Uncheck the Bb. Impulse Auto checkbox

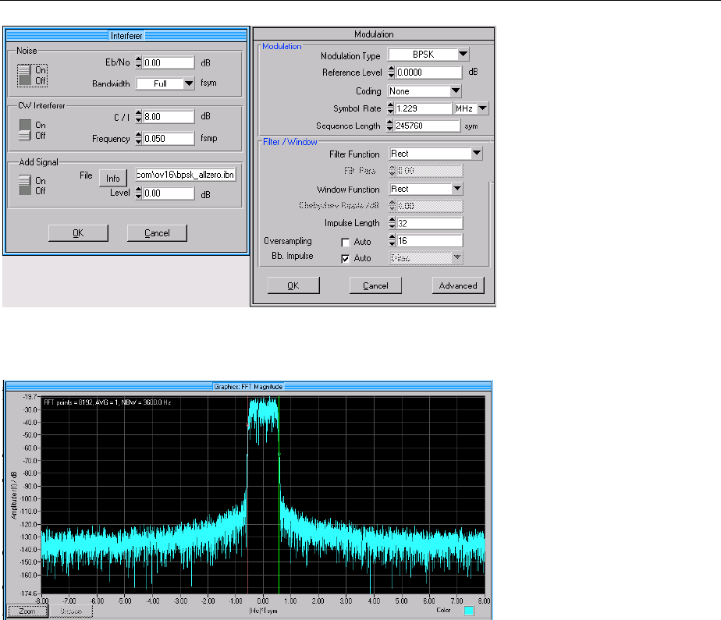344,257
